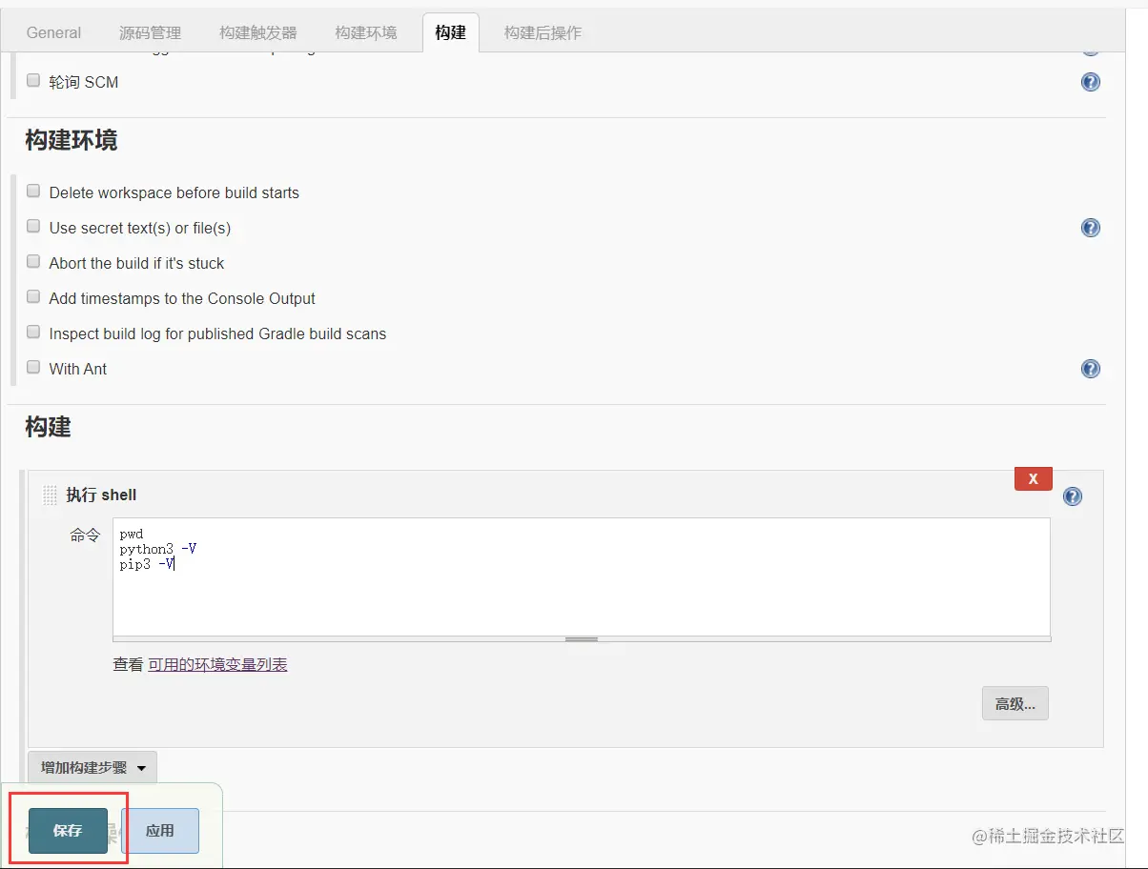Viewport: 1148px width, 869px height.
Task: Open help for 轮询 SCM option
Action: click(1091, 82)
